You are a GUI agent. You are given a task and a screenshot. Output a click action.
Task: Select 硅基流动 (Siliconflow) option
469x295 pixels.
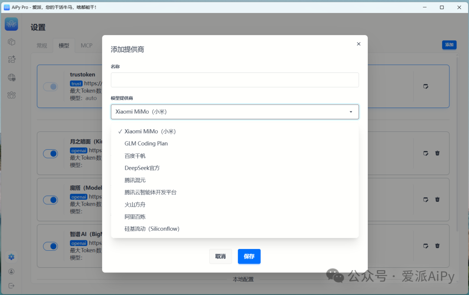(235, 229)
